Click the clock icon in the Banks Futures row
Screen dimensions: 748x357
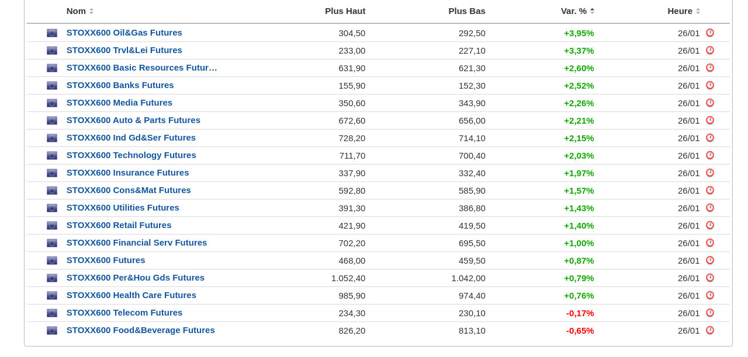click(x=710, y=85)
